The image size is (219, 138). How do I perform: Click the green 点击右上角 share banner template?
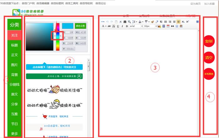54,76
